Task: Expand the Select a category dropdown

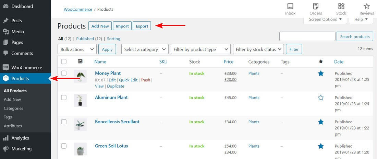Action: pos(145,49)
